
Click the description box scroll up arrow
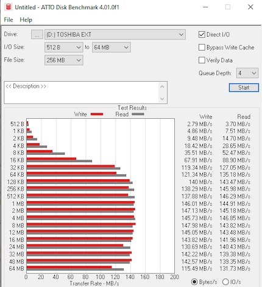tap(162, 87)
